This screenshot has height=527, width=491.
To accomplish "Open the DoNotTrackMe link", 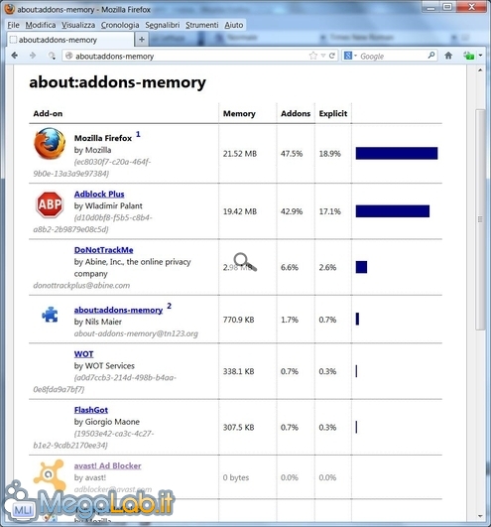I will pyautogui.click(x=104, y=250).
